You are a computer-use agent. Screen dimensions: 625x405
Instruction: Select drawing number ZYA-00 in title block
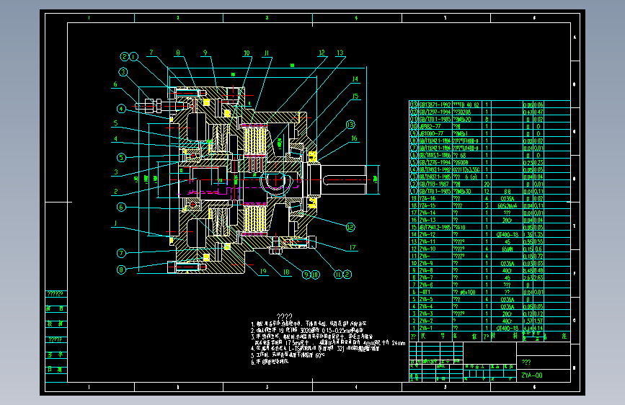532,375
